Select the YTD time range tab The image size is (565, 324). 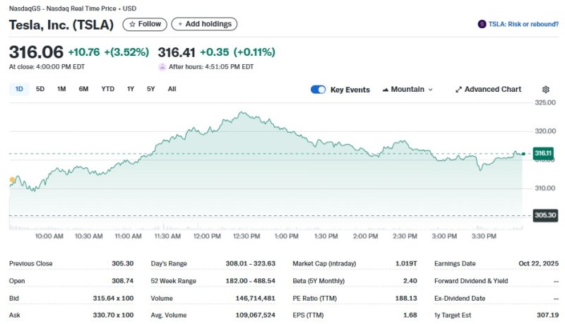(108, 89)
